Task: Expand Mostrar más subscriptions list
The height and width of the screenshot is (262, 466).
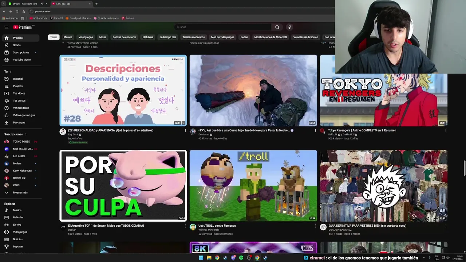Action: 21,192
